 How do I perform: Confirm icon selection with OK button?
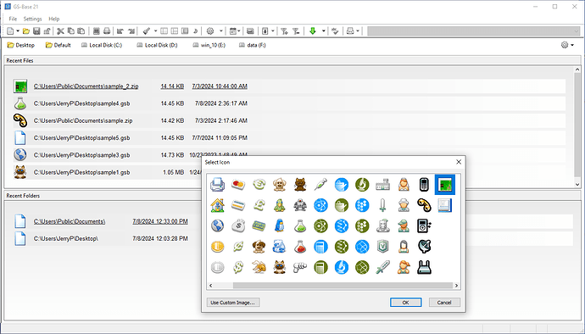tap(406, 303)
